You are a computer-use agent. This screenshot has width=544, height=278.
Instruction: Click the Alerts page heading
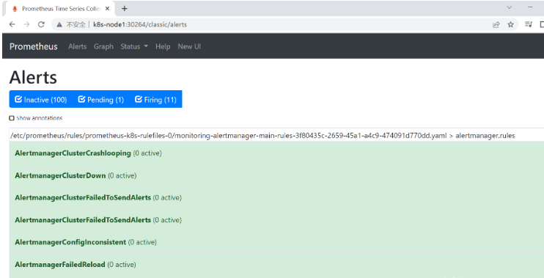point(33,77)
